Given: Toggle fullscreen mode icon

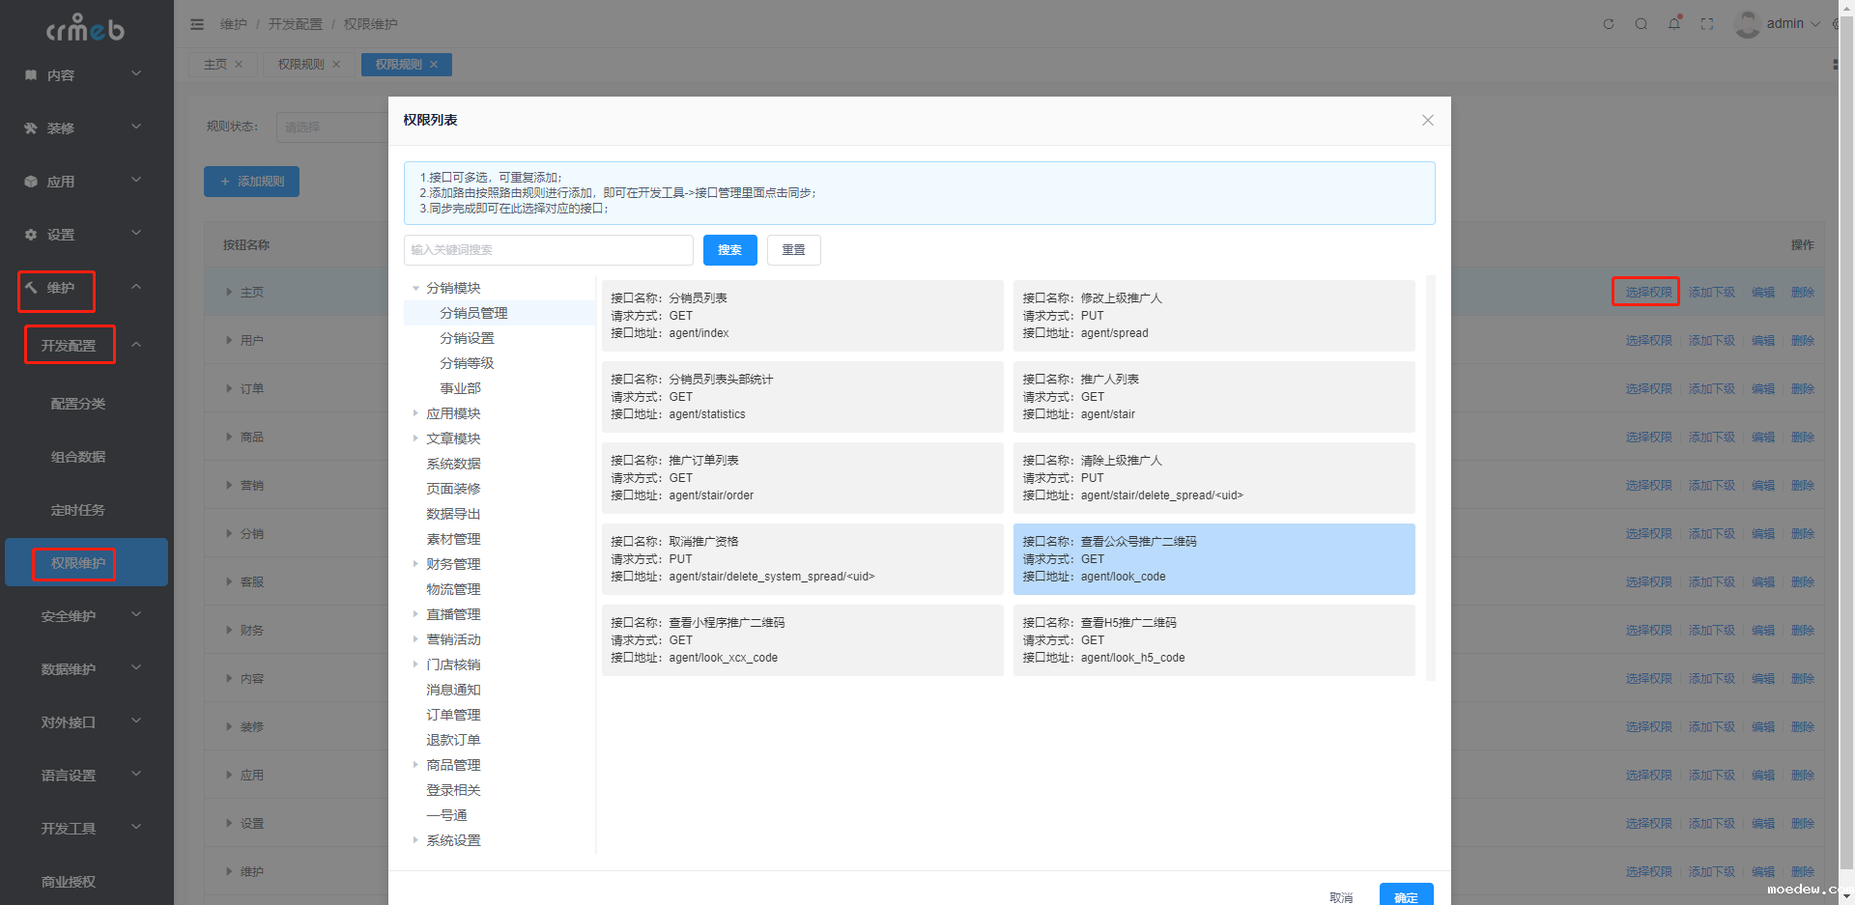Looking at the screenshot, I should tap(1707, 24).
